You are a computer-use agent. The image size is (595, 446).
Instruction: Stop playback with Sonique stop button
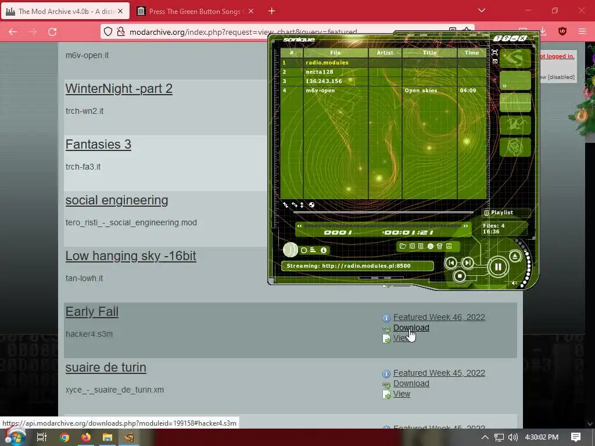460,276
